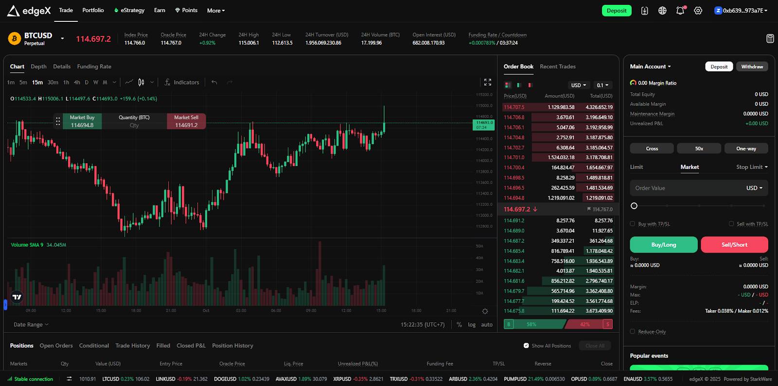The width and height of the screenshot is (778, 386).
Task: Click the Withdraw button
Action: [x=752, y=67]
